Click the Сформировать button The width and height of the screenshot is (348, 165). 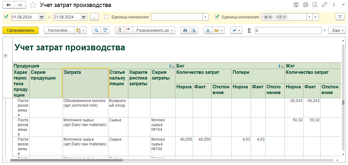pos(21,30)
